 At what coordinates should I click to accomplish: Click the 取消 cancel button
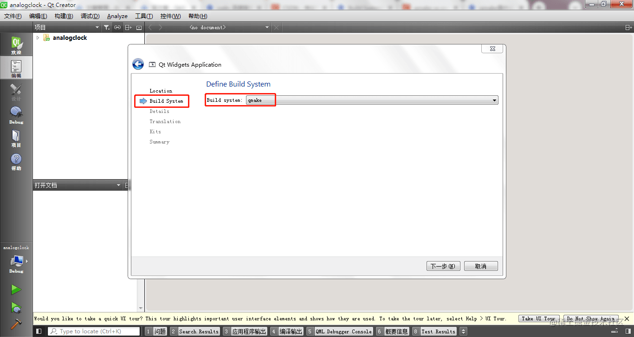pos(480,266)
